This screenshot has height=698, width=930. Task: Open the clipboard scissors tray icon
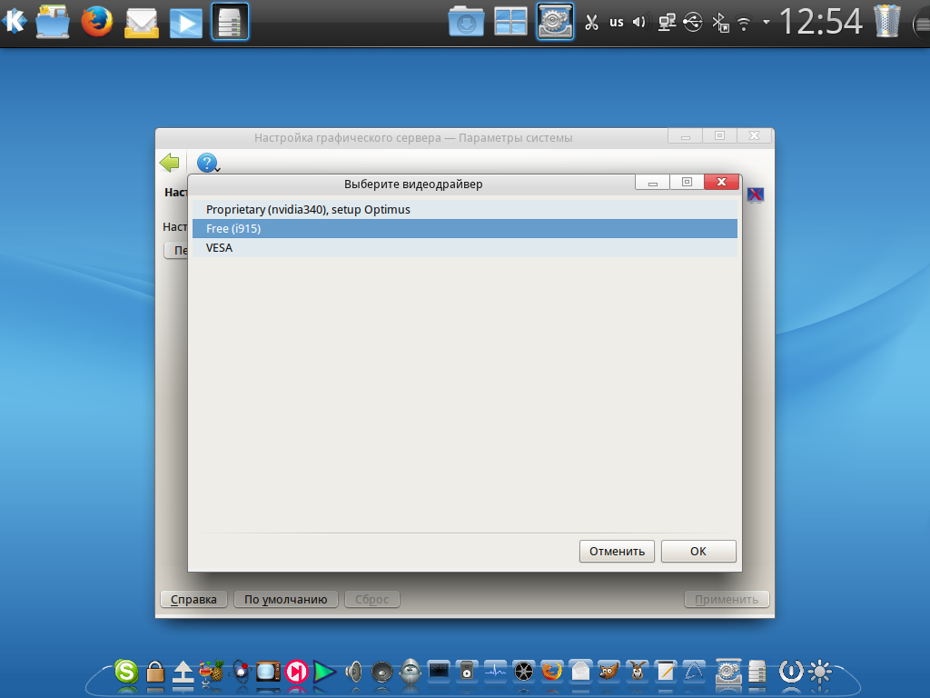click(591, 23)
